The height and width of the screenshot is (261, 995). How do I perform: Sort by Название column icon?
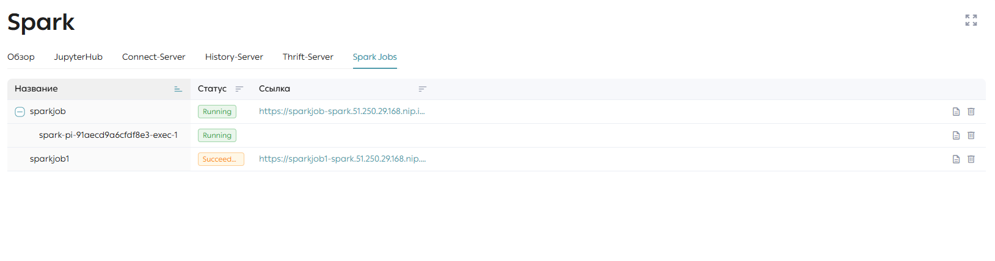pyautogui.click(x=178, y=89)
